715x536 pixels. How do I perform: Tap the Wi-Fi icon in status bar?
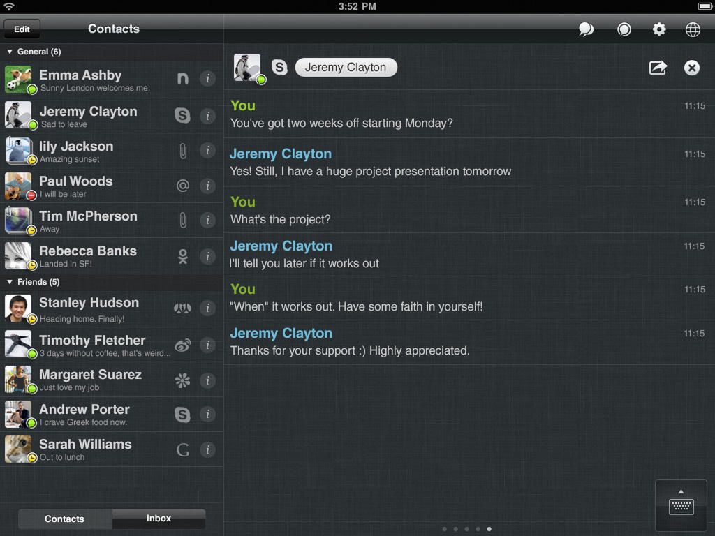point(8,6)
